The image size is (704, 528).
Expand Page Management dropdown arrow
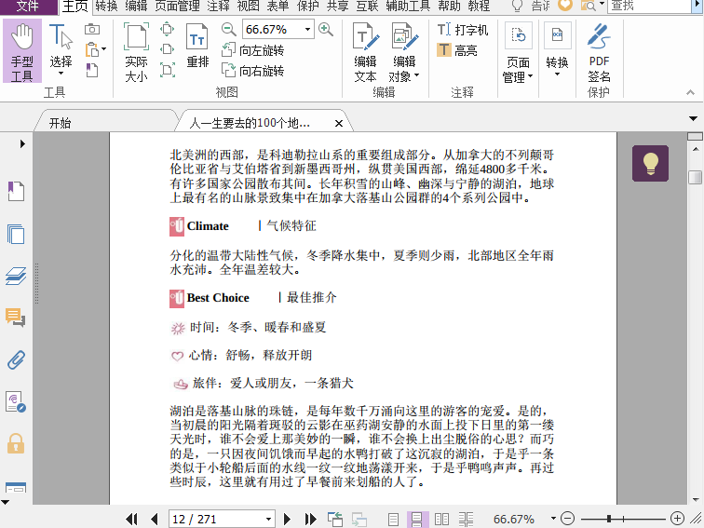coord(530,76)
